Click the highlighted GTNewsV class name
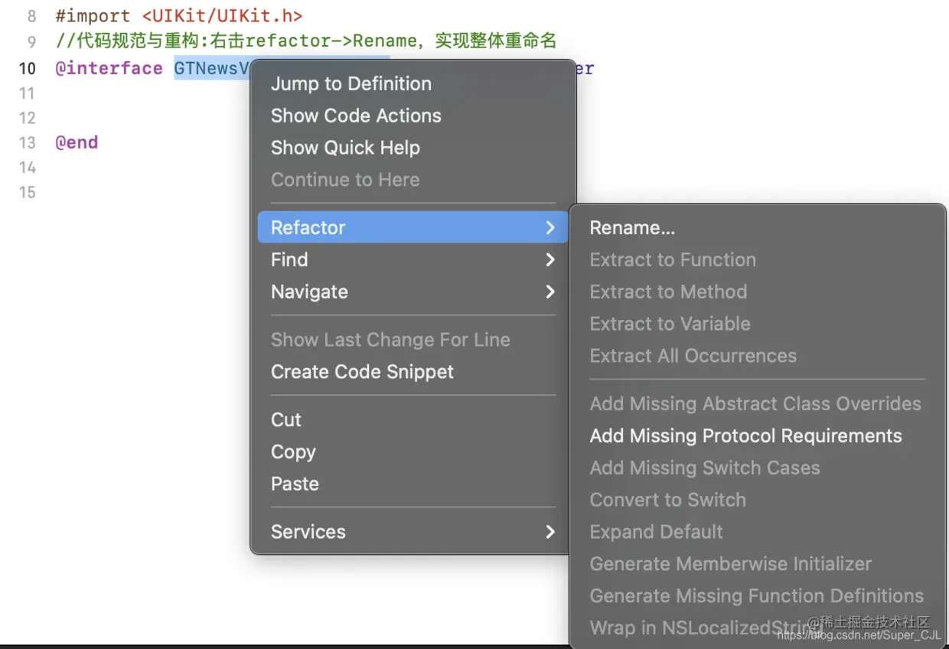This screenshot has height=649, width=949. click(212, 68)
